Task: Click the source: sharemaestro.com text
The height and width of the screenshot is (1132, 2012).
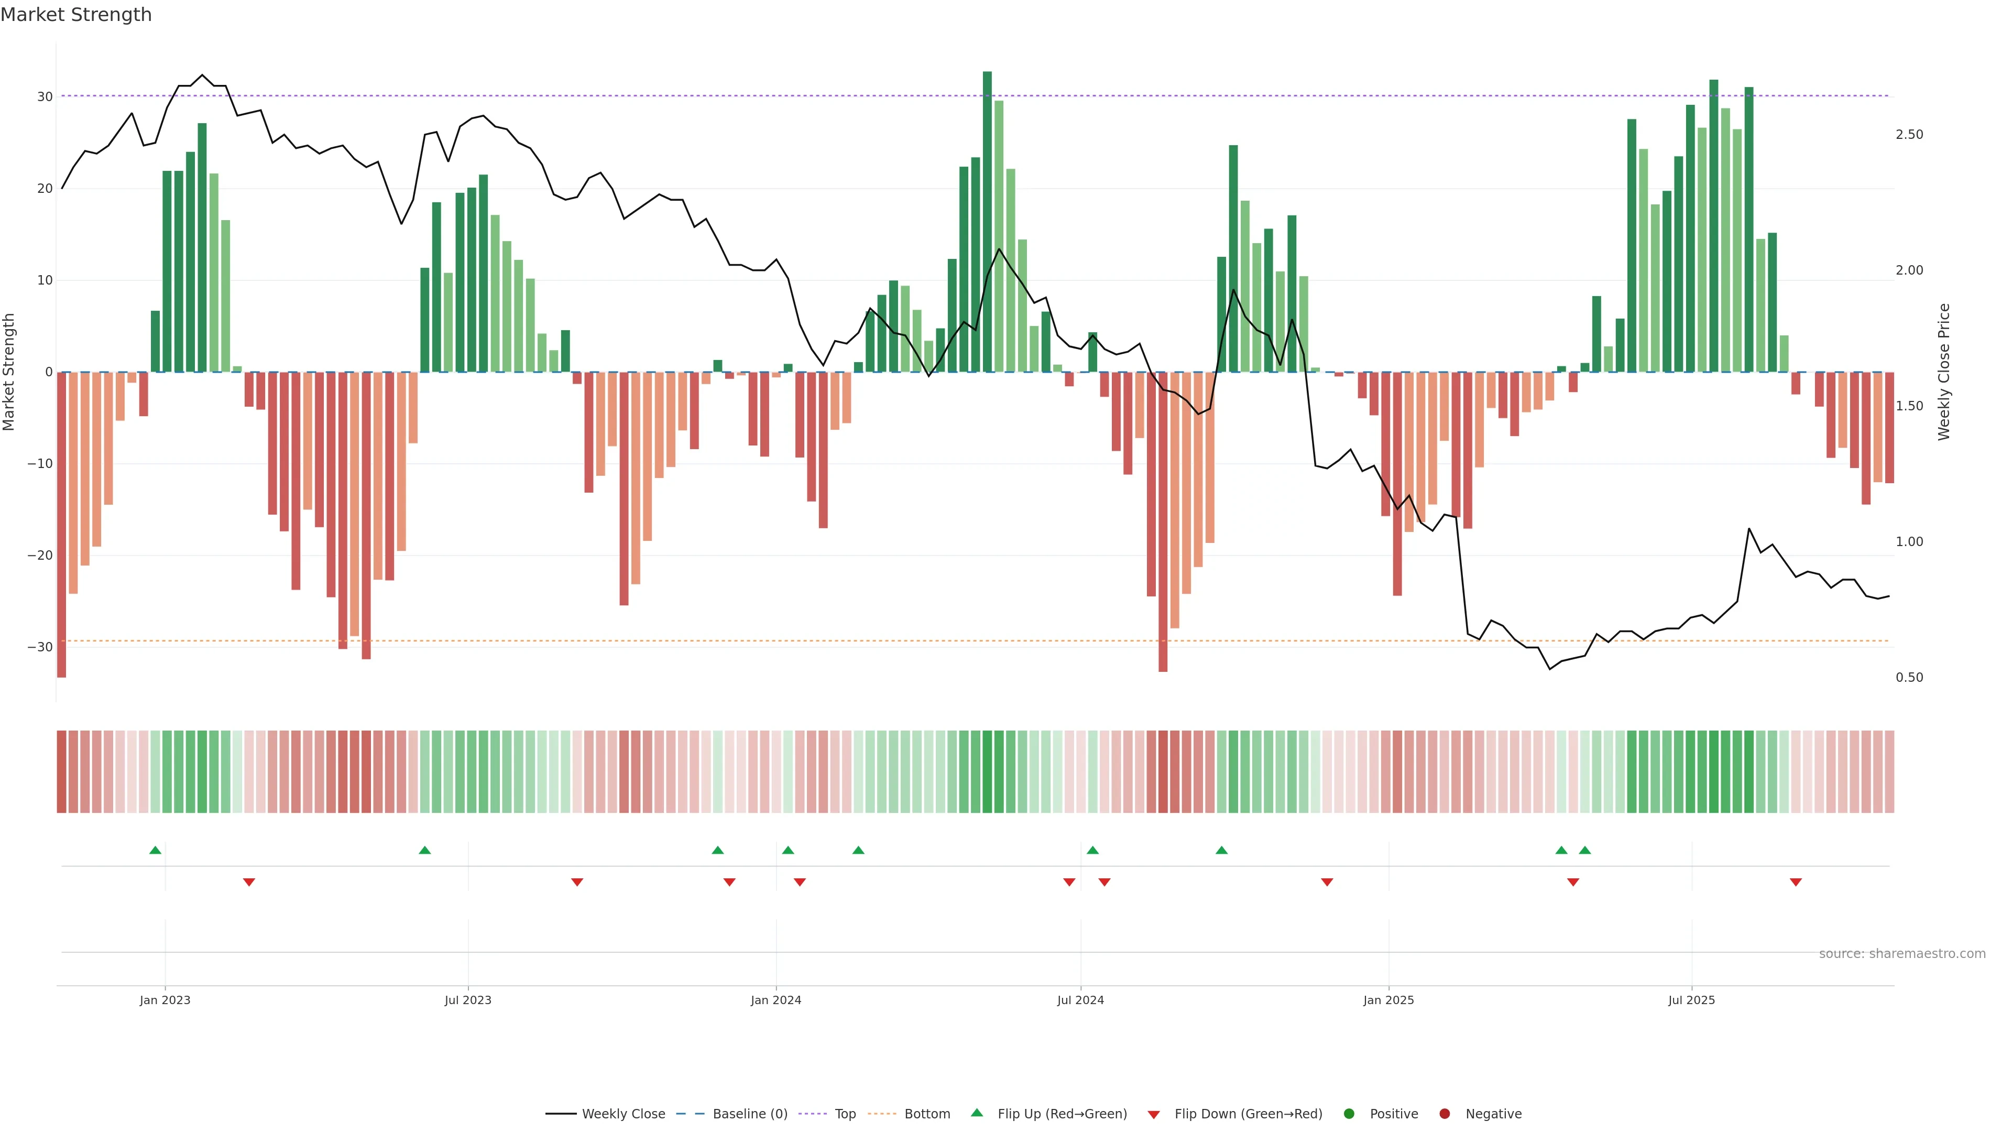Action: click(1902, 954)
